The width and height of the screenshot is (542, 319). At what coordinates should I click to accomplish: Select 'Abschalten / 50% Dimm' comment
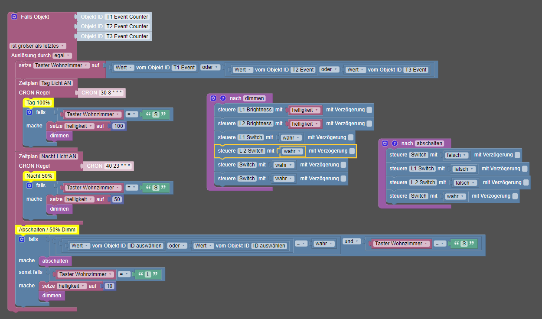point(47,230)
